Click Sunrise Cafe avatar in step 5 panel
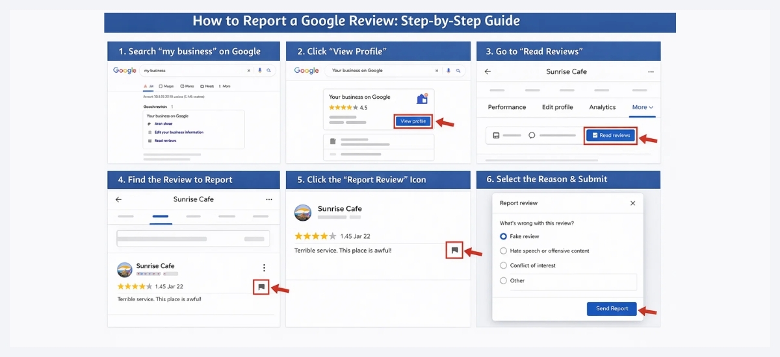Image resolution: width=780 pixels, height=357 pixels. tap(303, 213)
